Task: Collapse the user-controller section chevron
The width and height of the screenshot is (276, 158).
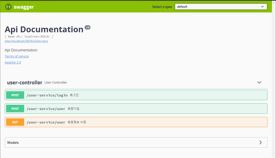Action: tap(259, 82)
